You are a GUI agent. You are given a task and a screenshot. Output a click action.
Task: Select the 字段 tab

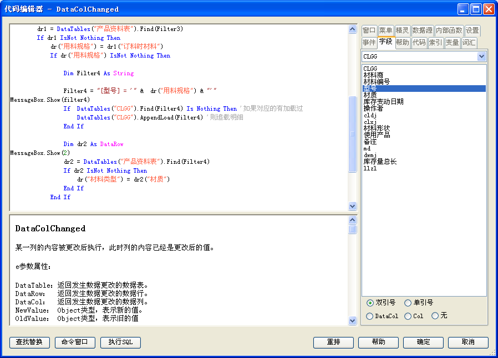[x=385, y=42]
